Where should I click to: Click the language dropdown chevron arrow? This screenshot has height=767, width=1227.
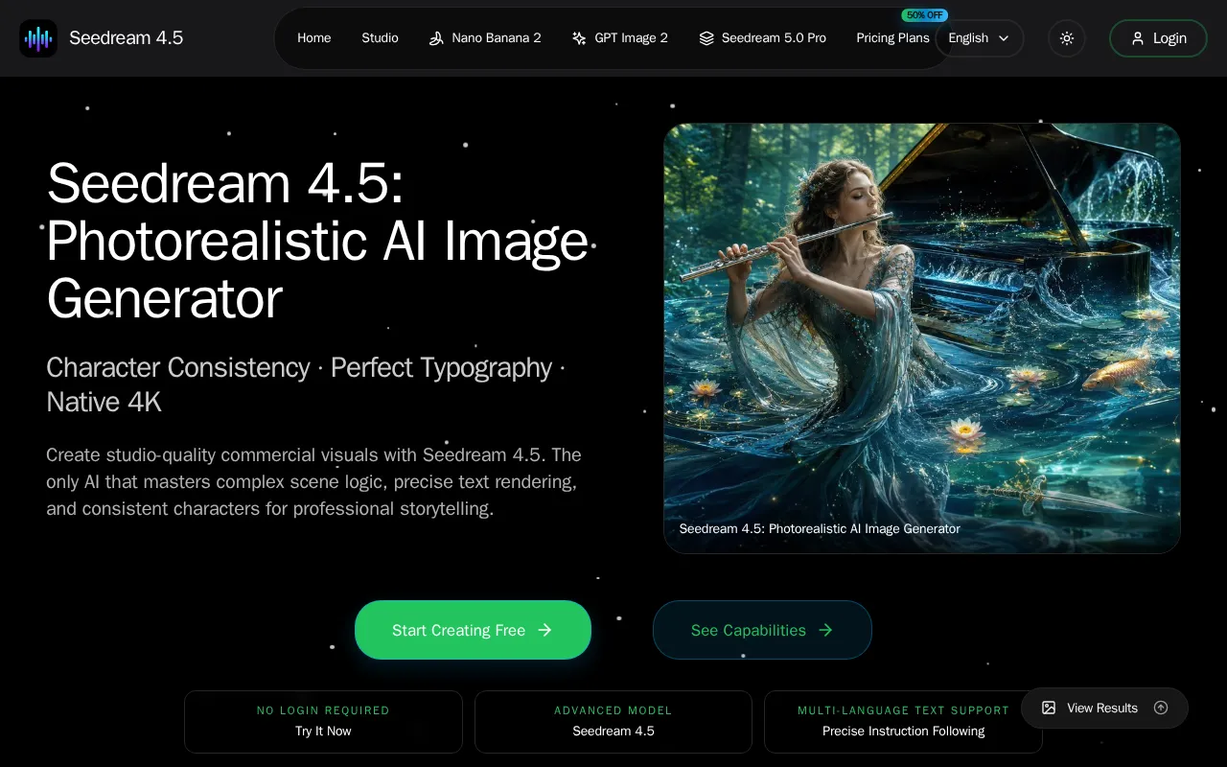(1004, 38)
